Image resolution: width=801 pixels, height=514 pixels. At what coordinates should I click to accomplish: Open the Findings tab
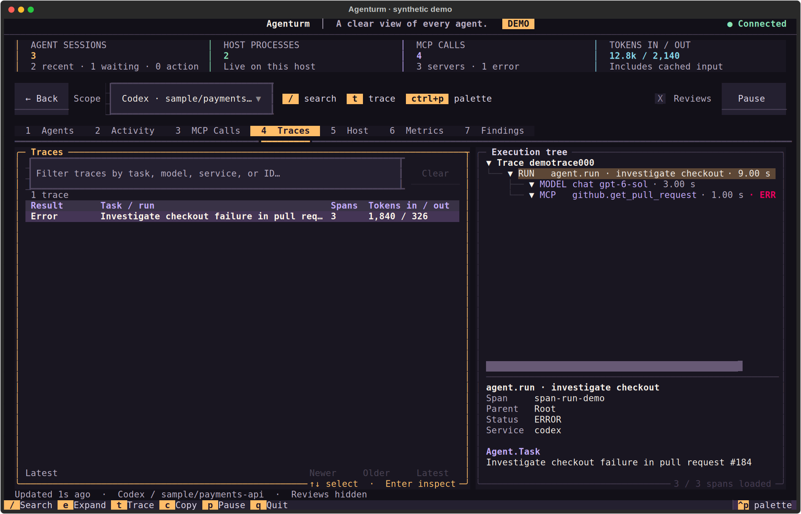point(494,131)
